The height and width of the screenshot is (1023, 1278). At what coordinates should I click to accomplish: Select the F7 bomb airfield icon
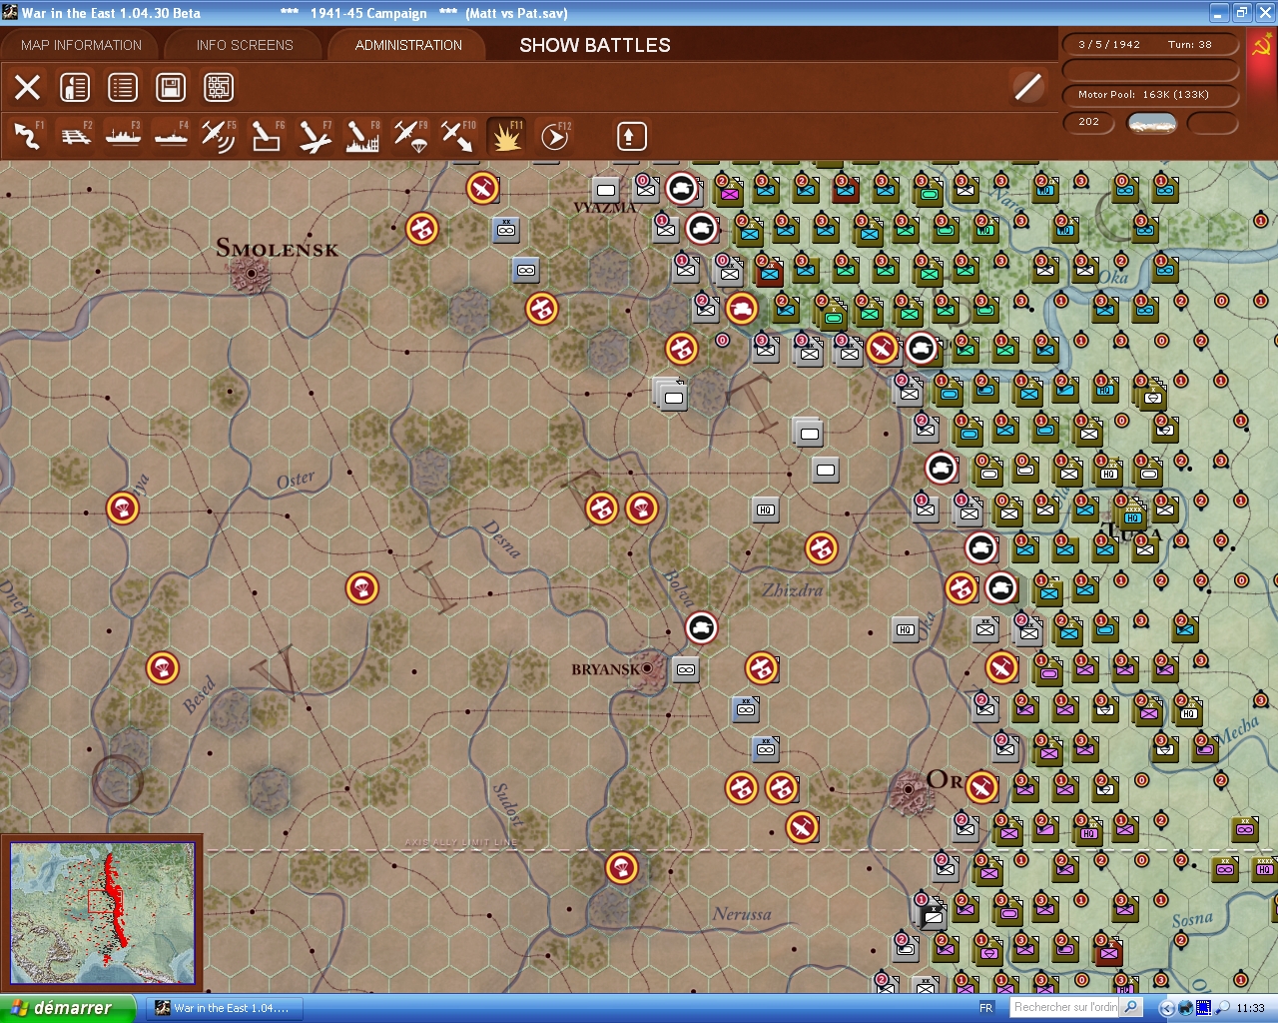[x=315, y=136]
